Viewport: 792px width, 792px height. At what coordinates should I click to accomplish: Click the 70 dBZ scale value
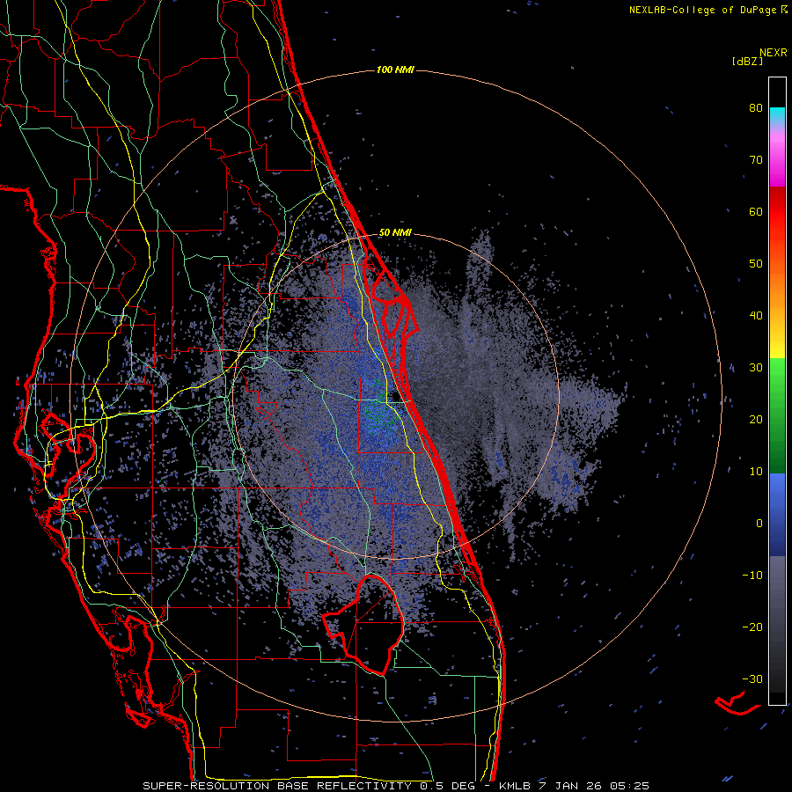[x=756, y=160]
